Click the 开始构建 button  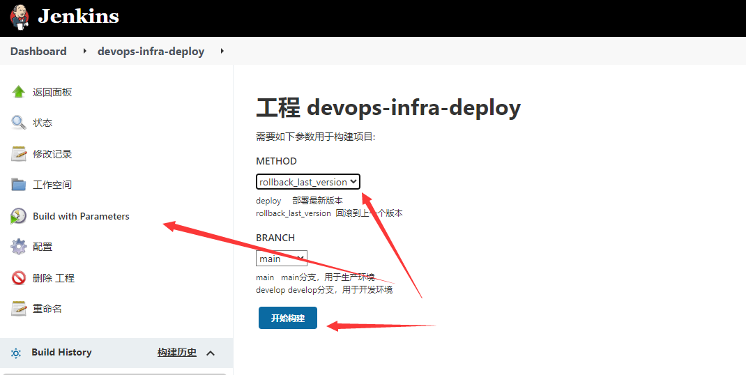click(288, 318)
